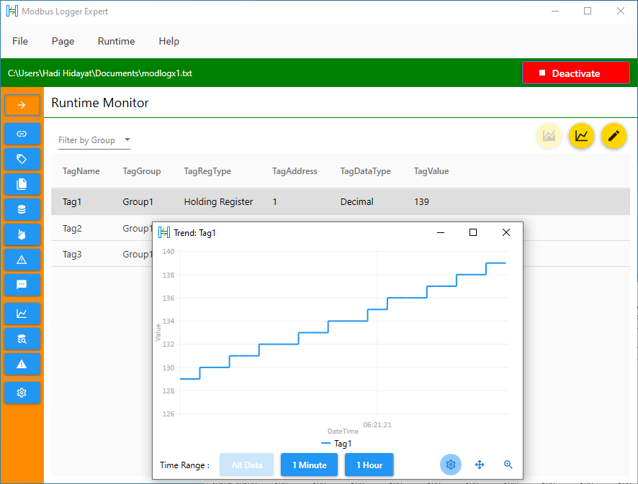Select the Alarm warning sidebar icon
This screenshot has height=484, width=638.
[22, 260]
